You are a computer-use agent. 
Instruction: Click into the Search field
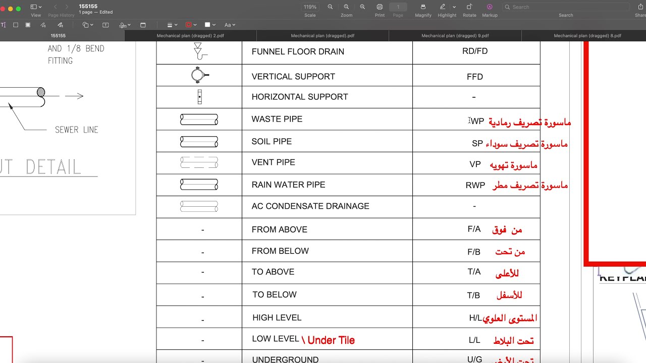click(565, 7)
